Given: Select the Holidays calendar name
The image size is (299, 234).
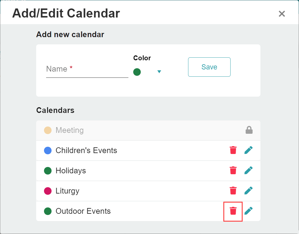Looking at the screenshot, I should 71,171.
